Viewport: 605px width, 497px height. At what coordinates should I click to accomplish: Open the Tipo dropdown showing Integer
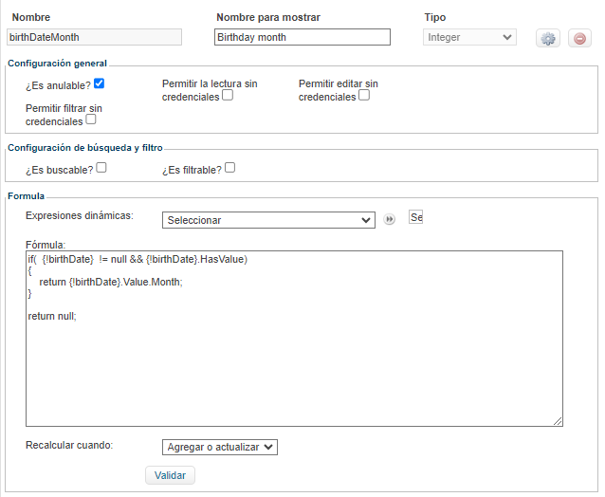[469, 38]
